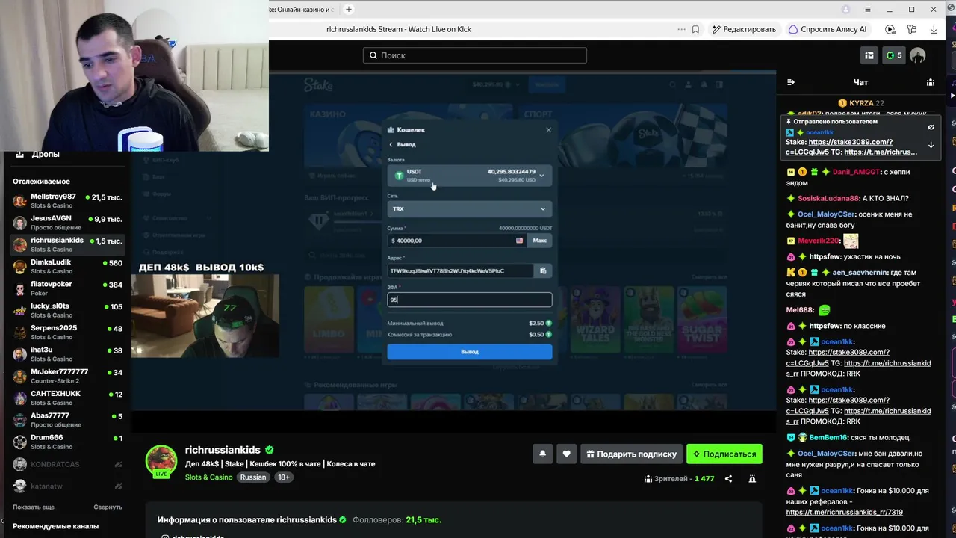Open the browser hamburger menu
The width and height of the screenshot is (956, 538).
click(x=868, y=9)
